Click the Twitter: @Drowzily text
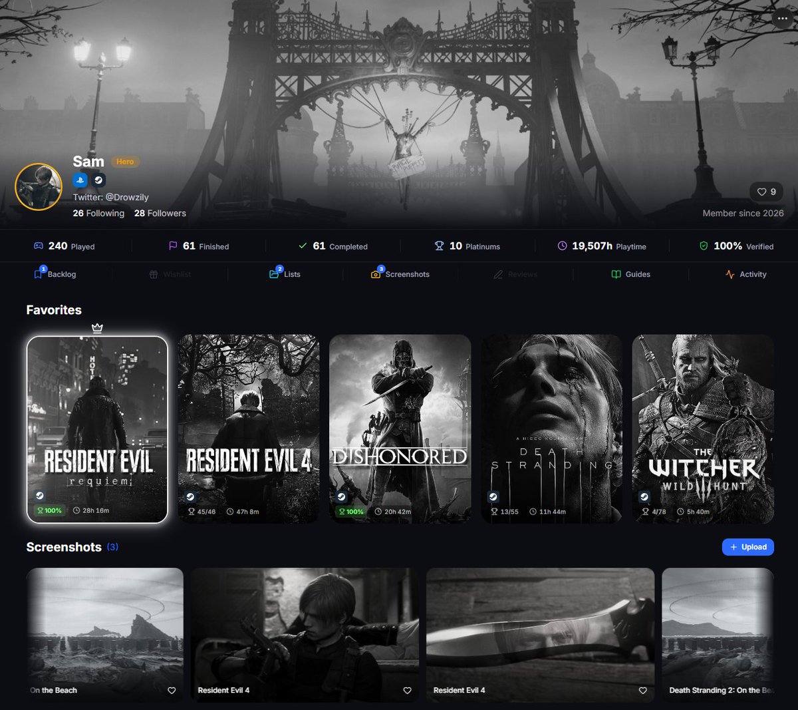 [111, 197]
